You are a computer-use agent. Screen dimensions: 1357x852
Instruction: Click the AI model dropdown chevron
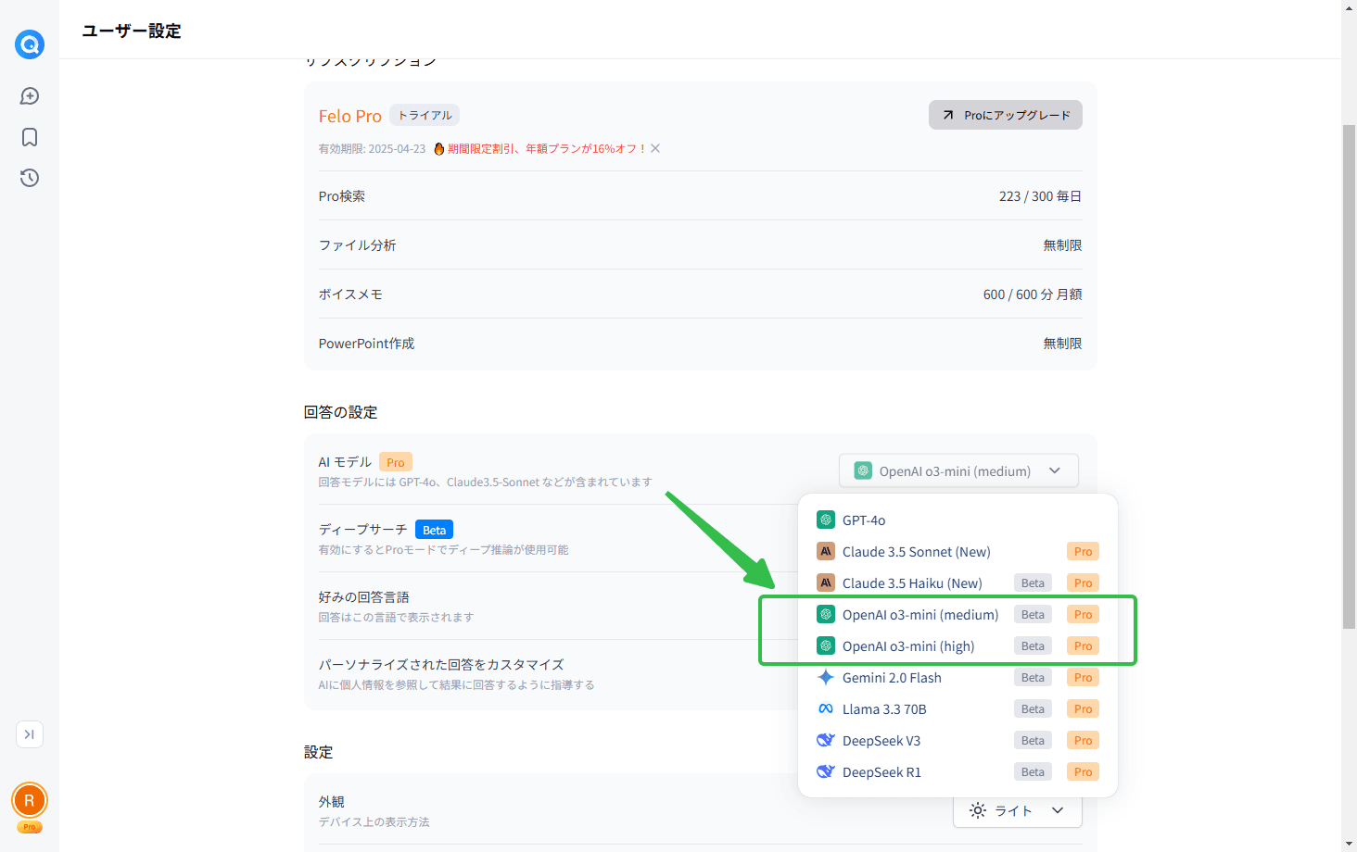coord(1055,470)
